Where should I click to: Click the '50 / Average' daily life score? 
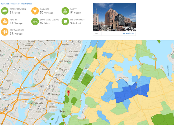tap(46, 12)
